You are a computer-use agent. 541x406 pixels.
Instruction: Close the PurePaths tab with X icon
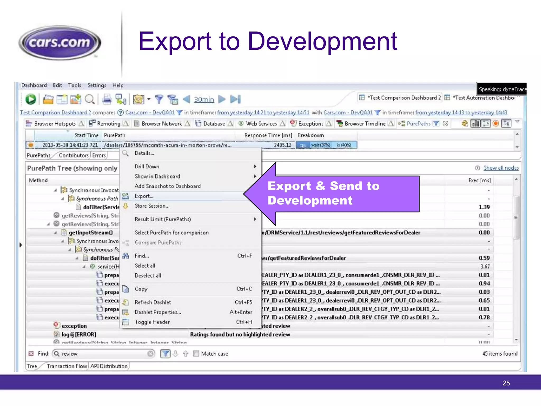[x=445, y=123]
